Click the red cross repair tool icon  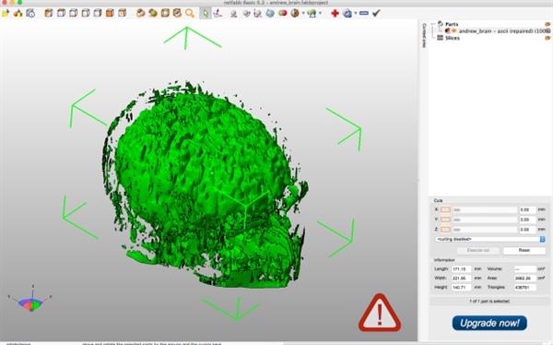click(335, 14)
